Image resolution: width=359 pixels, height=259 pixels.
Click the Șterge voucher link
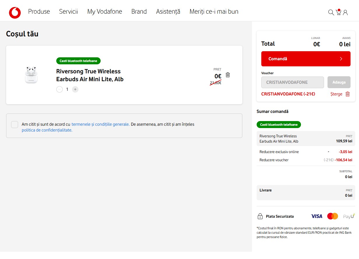(336, 94)
